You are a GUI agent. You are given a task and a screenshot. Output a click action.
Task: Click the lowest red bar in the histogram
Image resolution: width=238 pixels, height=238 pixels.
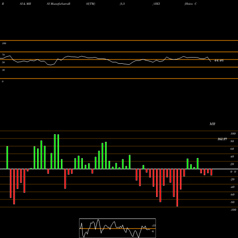[177, 188]
